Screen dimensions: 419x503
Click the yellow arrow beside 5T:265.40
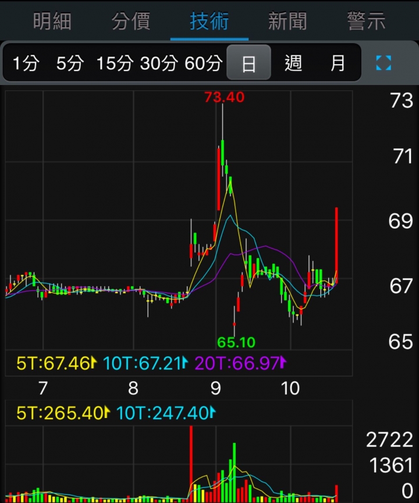(108, 412)
